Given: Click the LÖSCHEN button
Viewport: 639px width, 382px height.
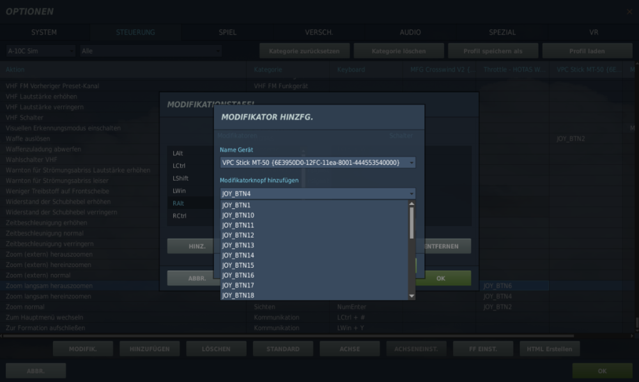Looking at the screenshot, I should point(217,349).
